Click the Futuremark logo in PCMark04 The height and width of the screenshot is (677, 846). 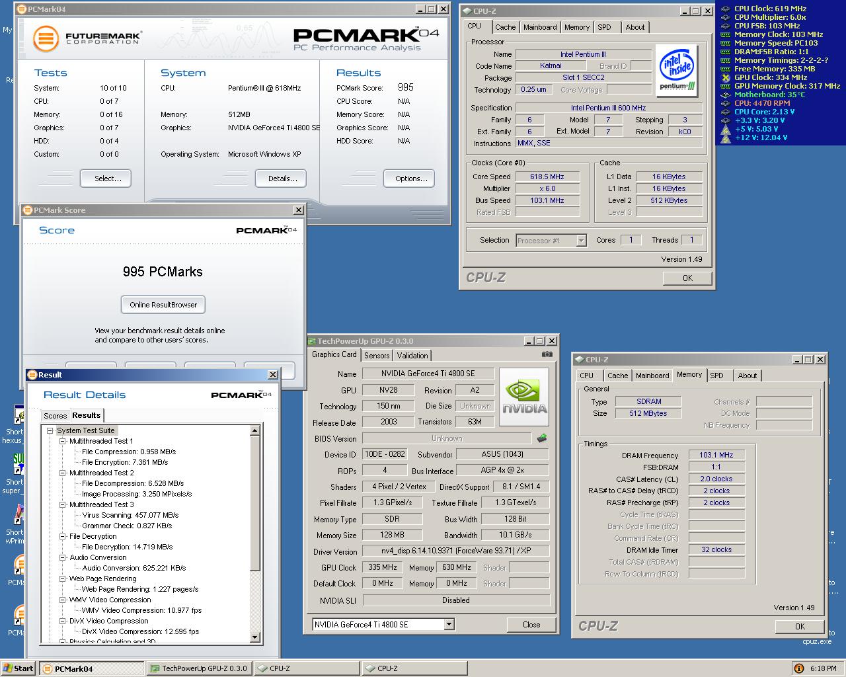coord(88,38)
